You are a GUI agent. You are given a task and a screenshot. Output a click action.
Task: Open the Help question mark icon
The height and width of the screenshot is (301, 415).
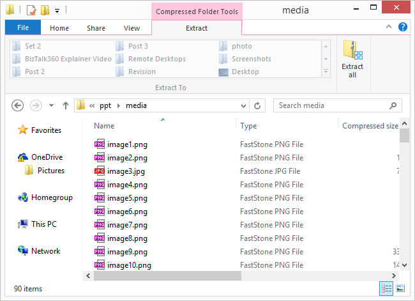pyautogui.click(x=403, y=27)
